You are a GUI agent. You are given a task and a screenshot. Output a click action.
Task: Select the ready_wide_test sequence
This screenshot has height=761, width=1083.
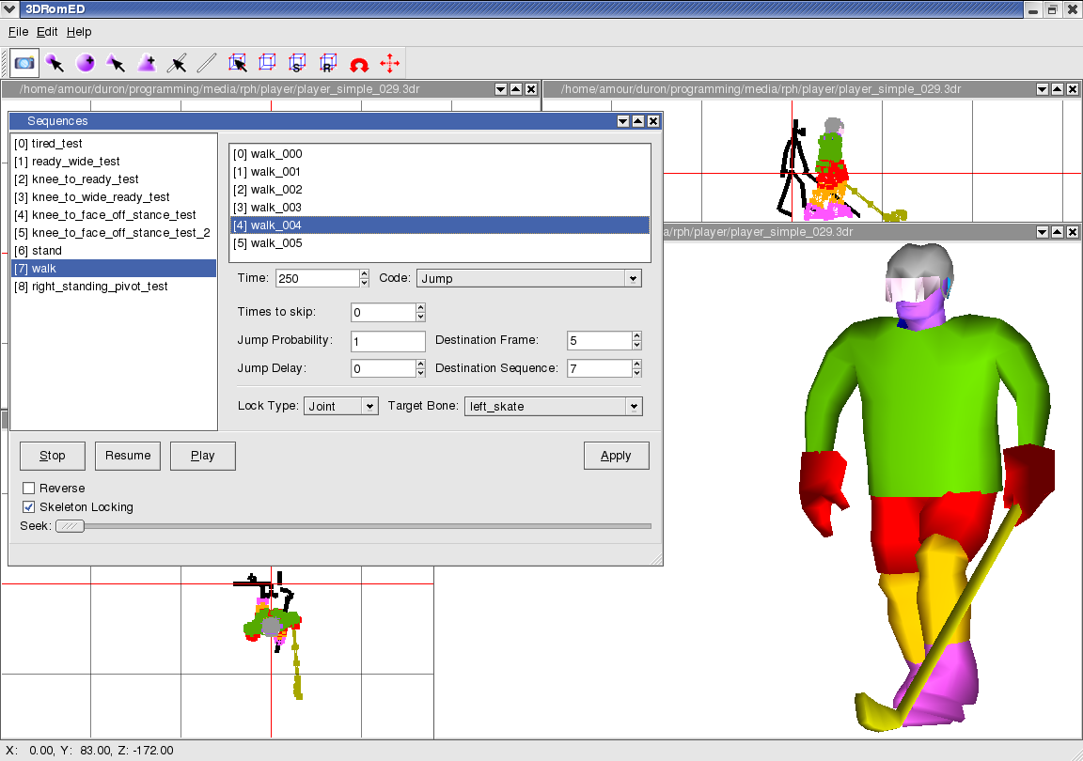coord(114,162)
